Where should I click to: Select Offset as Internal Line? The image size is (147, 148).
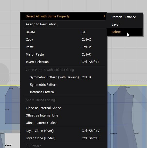tap(63, 115)
